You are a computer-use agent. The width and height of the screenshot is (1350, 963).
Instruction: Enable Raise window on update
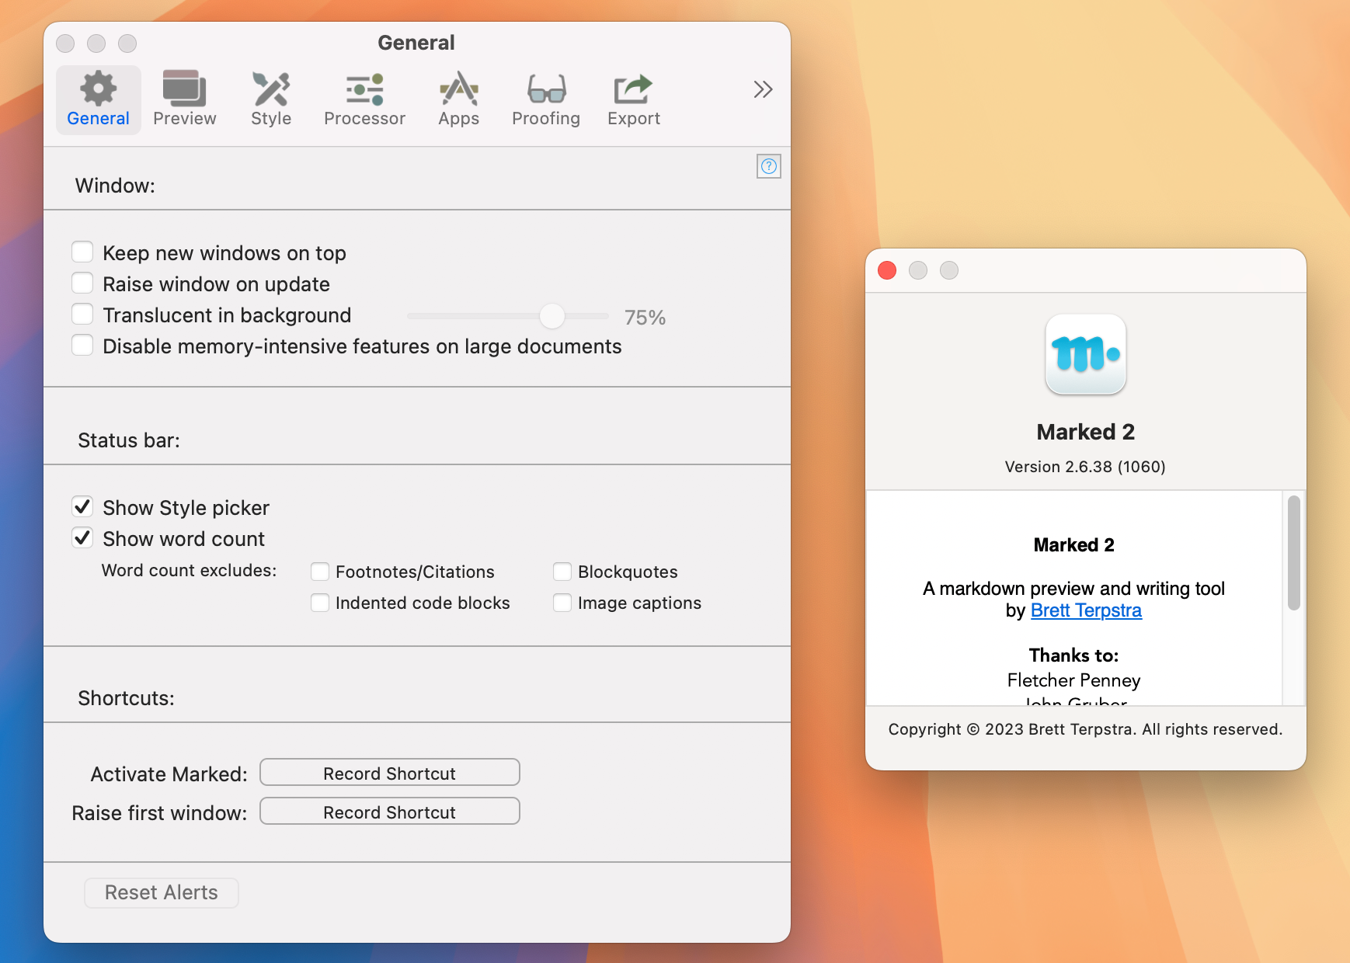[x=82, y=283]
